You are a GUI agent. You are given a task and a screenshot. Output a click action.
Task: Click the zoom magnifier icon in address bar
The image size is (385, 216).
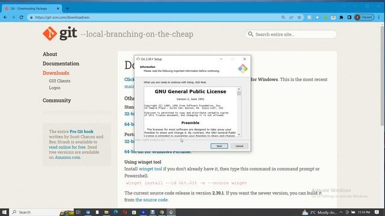point(283,17)
